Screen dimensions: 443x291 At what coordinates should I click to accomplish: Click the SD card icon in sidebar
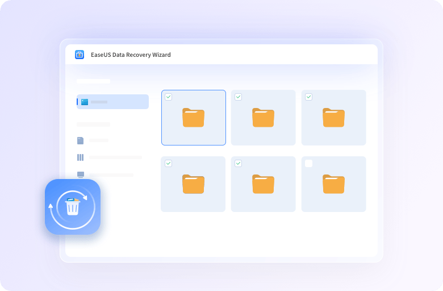(80, 140)
